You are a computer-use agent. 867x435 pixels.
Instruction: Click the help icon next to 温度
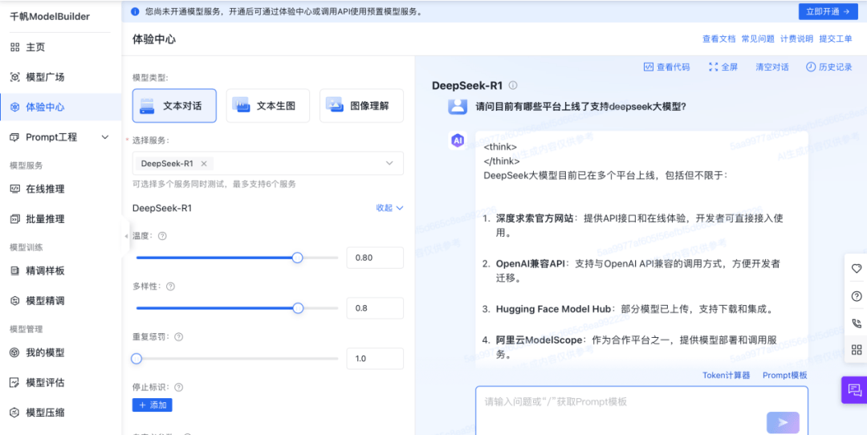pyautogui.click(x=162, y=235)
